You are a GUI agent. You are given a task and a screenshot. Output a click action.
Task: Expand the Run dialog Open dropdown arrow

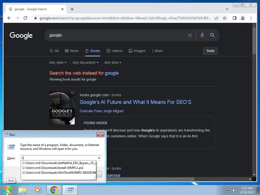click(99, 158)
